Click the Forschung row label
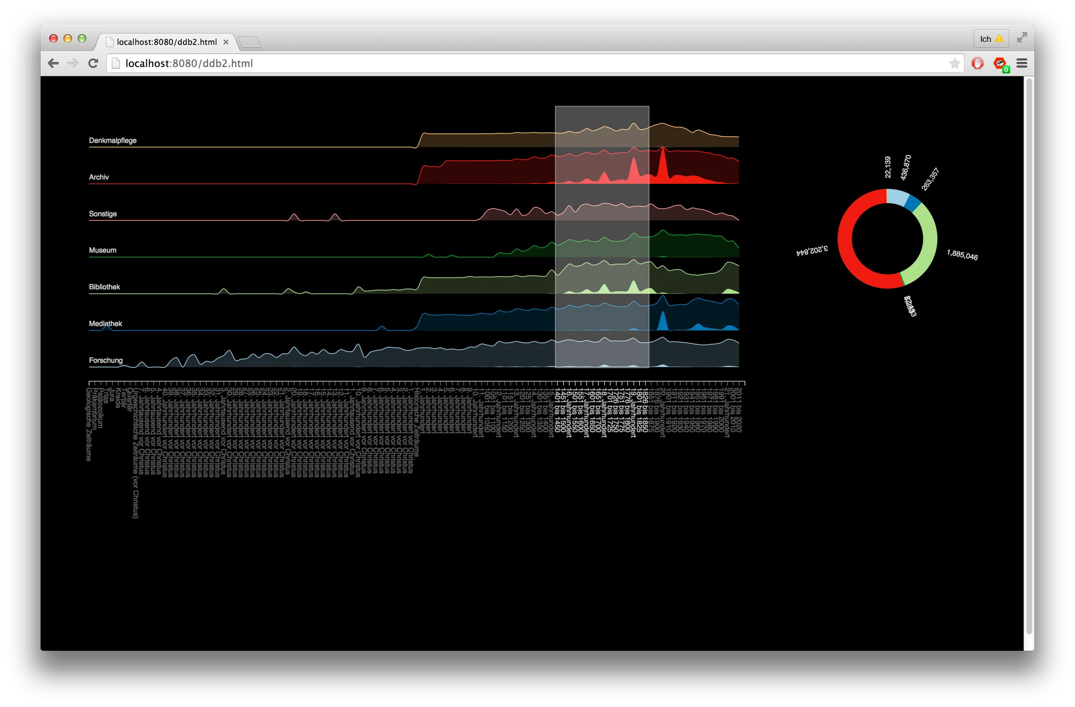Viewport: 1075px width, 707px height. pyautogui.click(x=106, y=360)
